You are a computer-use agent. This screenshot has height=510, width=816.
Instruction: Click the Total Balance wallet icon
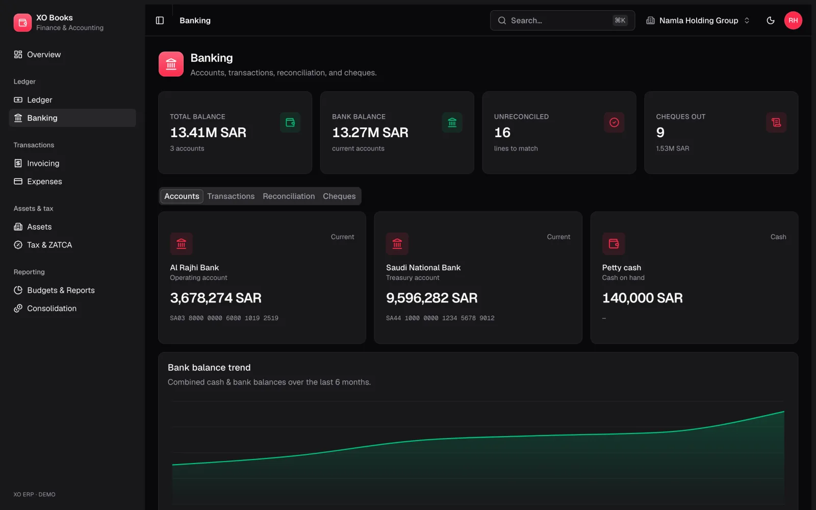click(290, 122)
